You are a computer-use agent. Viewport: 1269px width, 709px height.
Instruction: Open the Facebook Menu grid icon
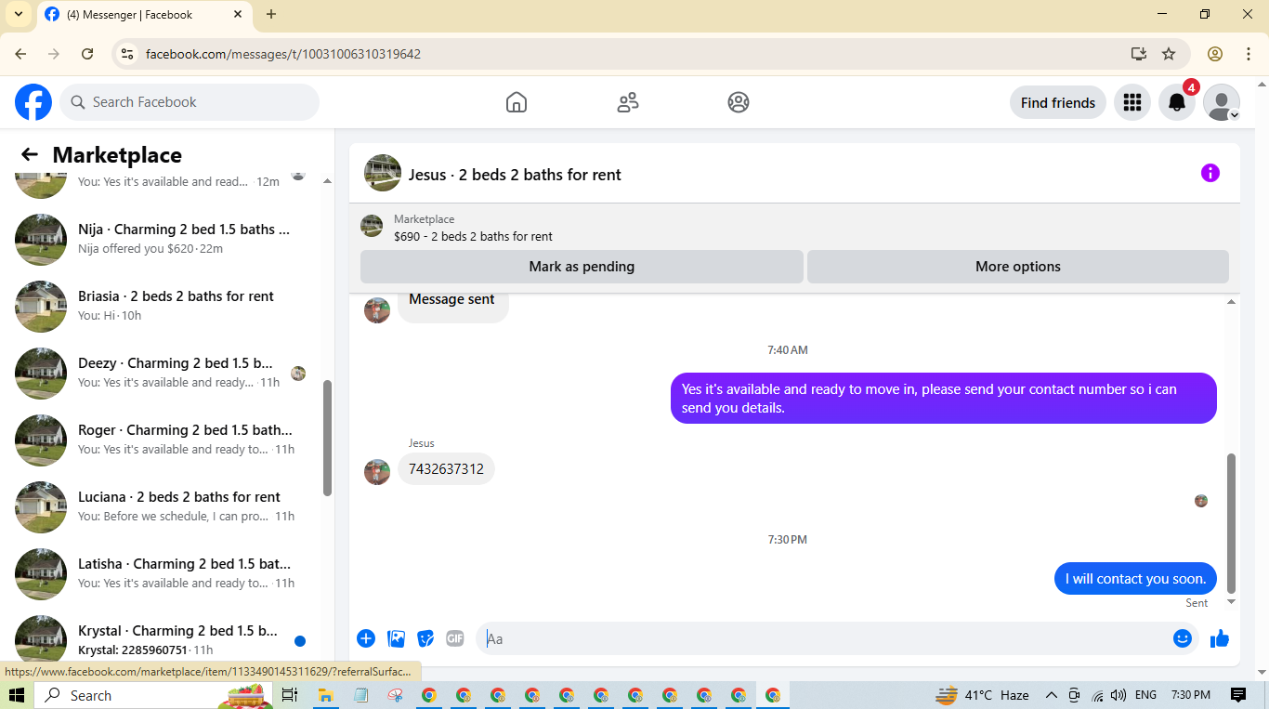coord(1132,102)
